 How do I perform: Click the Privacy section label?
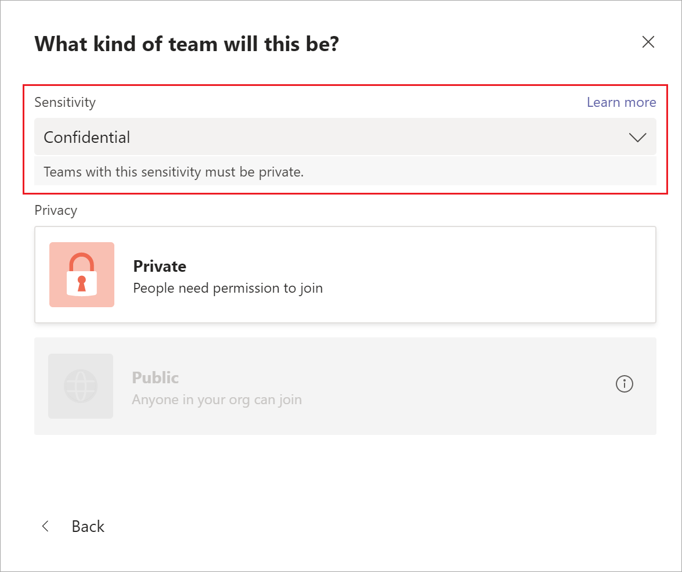coord(56,210)
